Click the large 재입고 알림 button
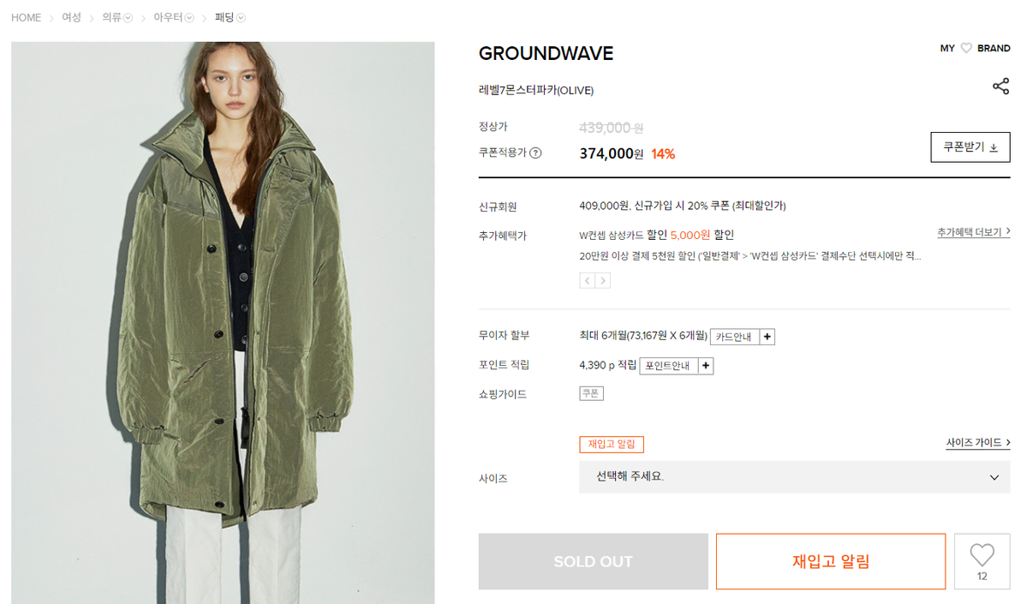 pyautogui.click(x=831, y=561)
